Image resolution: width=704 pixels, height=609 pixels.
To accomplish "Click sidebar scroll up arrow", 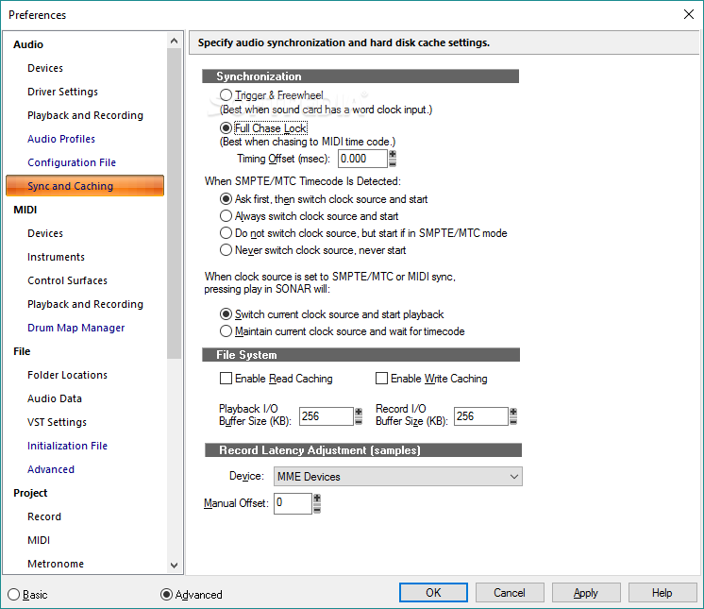I will pos(175,41).
